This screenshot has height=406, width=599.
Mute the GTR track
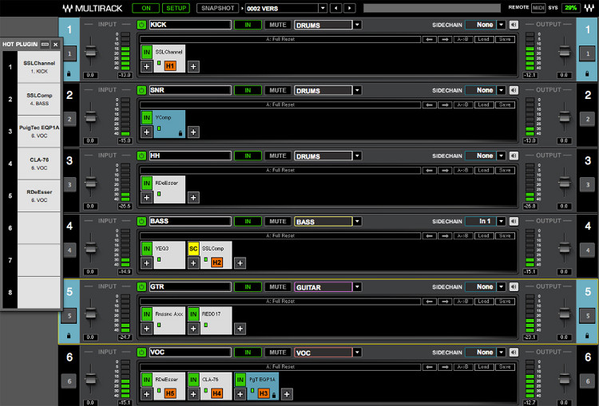278,287
